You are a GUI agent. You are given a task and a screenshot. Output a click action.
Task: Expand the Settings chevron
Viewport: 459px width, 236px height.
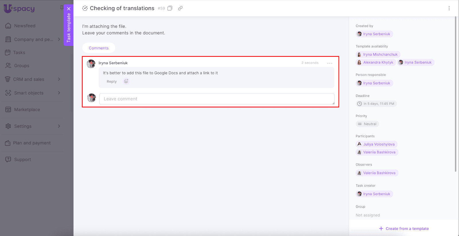pos(59,126)
